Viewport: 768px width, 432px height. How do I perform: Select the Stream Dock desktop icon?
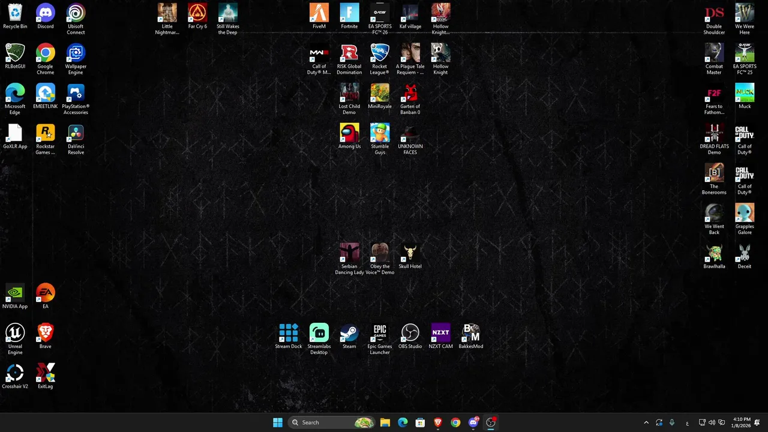(x=289, y=337)
